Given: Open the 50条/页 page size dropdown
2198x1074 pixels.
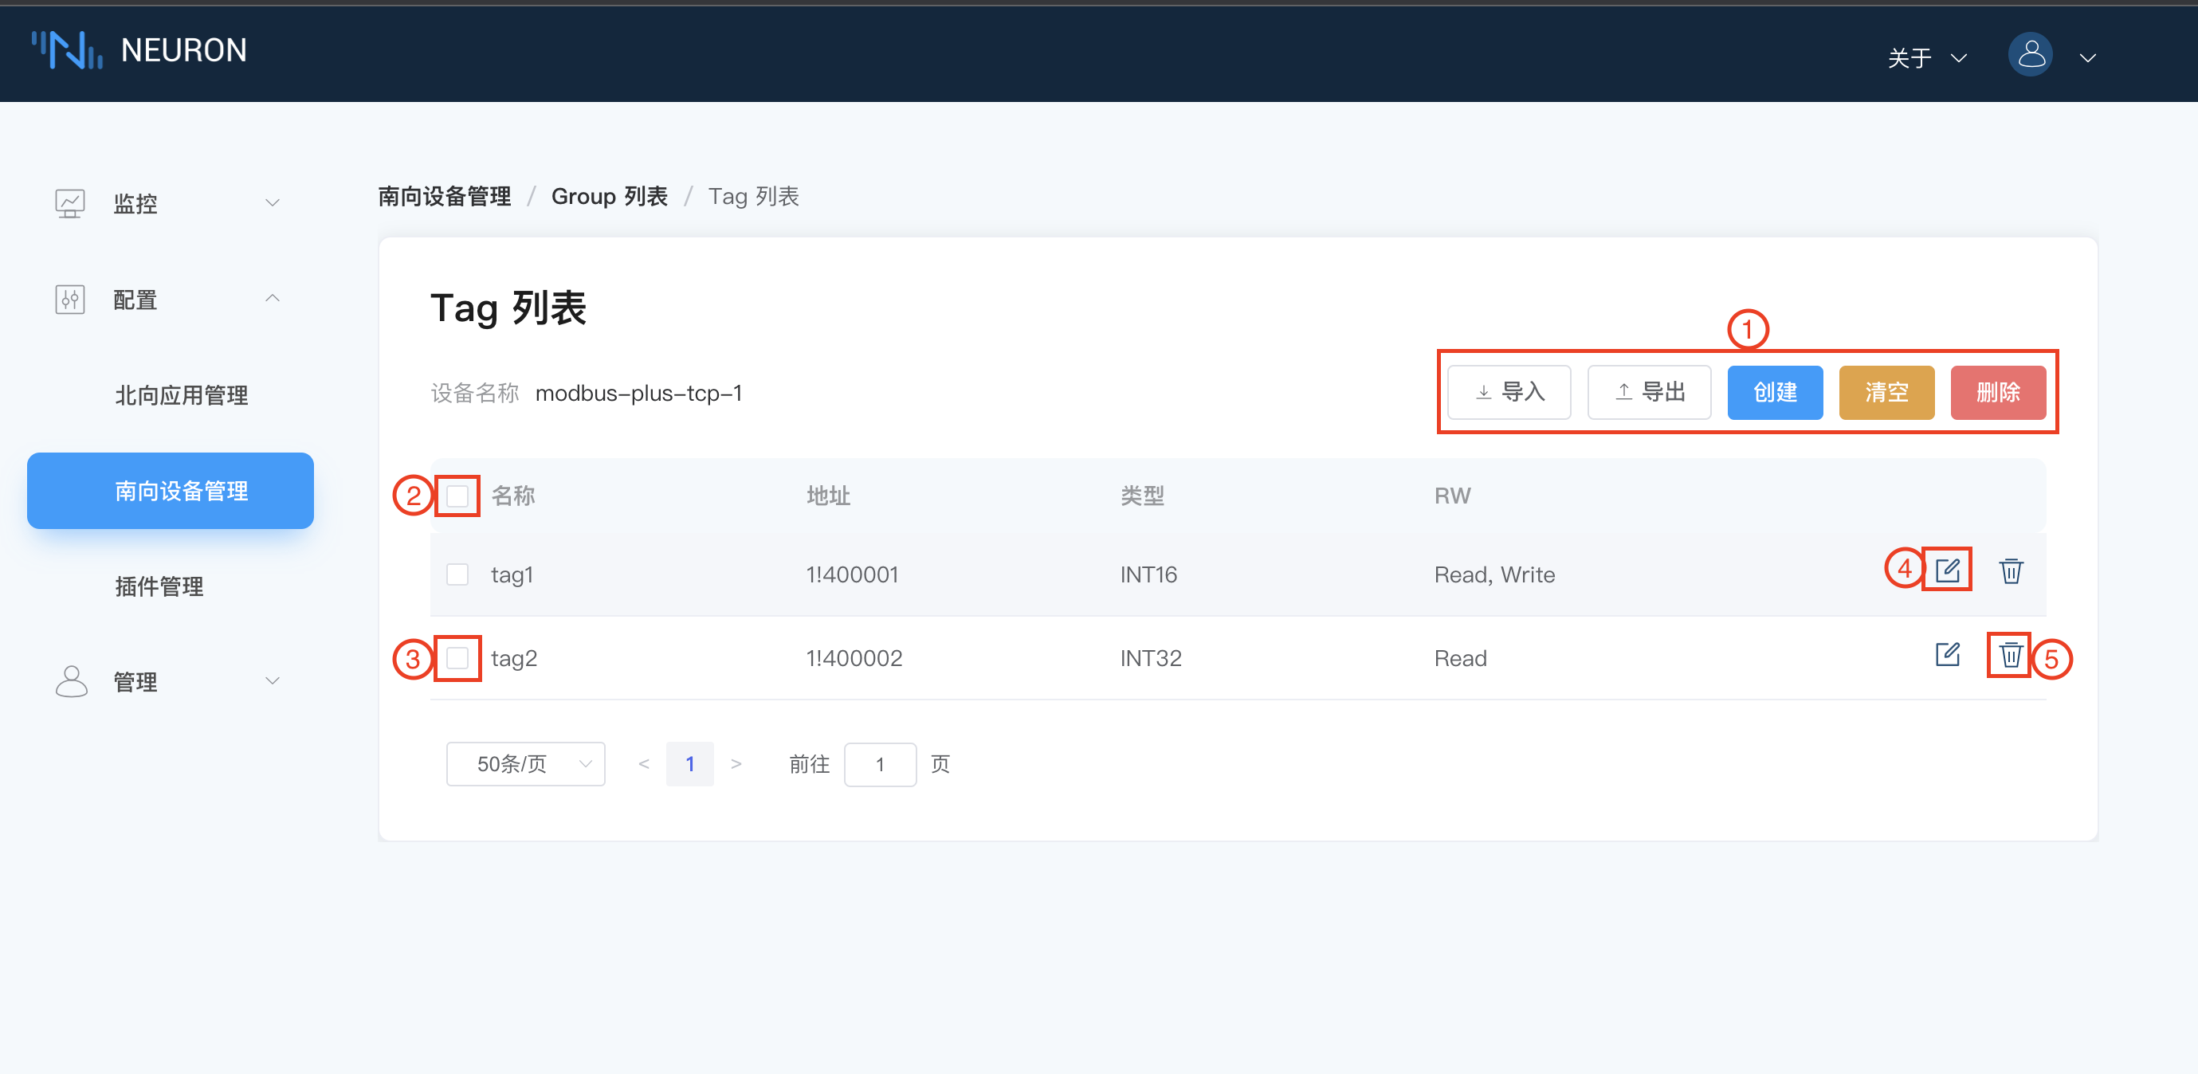Looking at the screenshot, I should click(x=526, y=763).
